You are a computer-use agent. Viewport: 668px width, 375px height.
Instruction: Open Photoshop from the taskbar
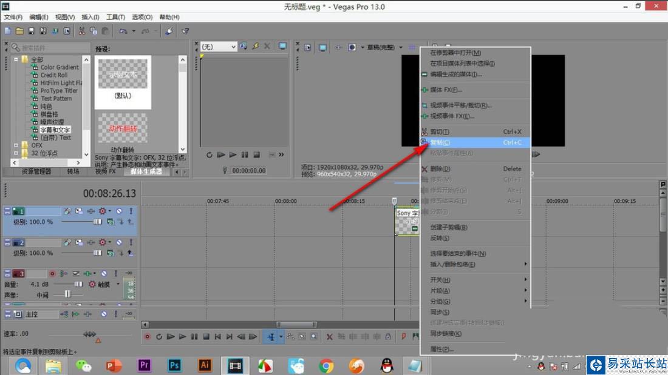point(175,365)
